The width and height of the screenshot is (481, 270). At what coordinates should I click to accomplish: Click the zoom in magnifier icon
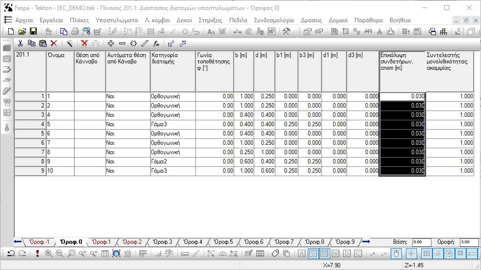click(48, 254)
